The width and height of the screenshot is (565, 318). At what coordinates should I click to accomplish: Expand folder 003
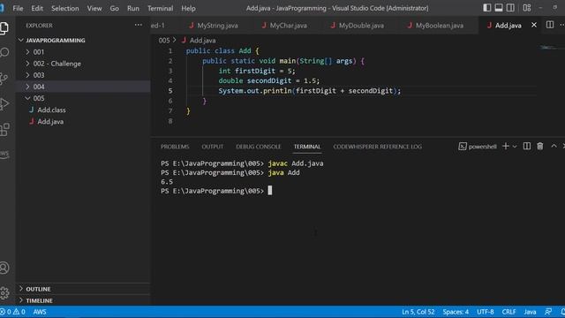[x=83, y=75]
